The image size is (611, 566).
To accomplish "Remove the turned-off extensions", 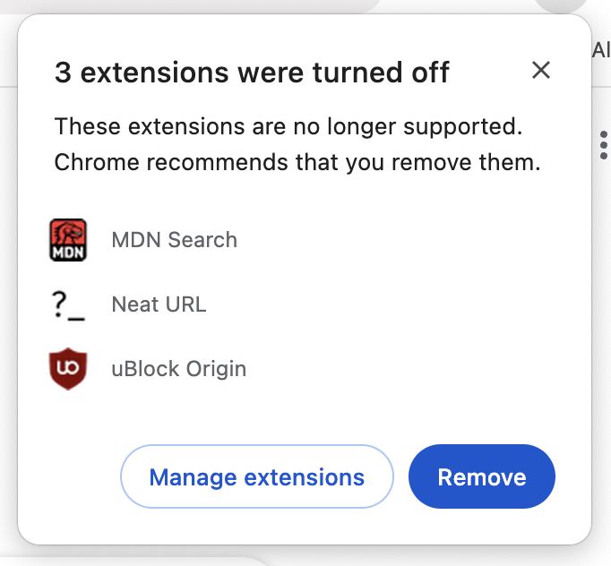I will pyautogui.click(x=482, y=476).
